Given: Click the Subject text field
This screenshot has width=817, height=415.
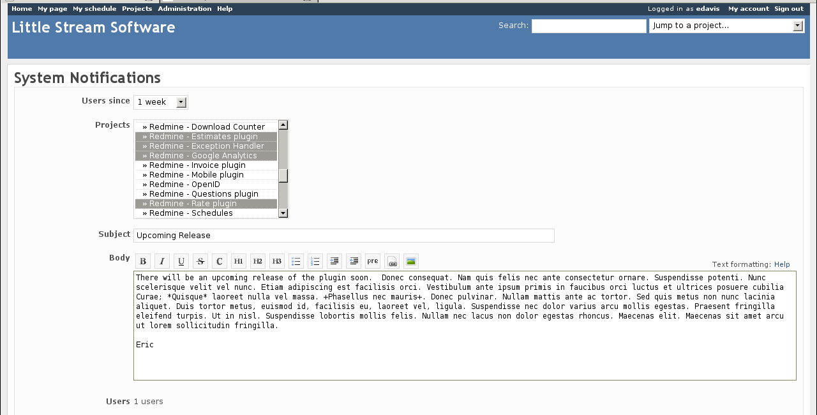Looking at the screenshot, I should [344, 236].
